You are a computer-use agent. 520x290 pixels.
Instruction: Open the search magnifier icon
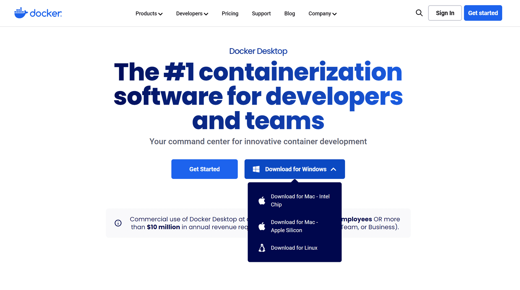(x=419, y=13)
